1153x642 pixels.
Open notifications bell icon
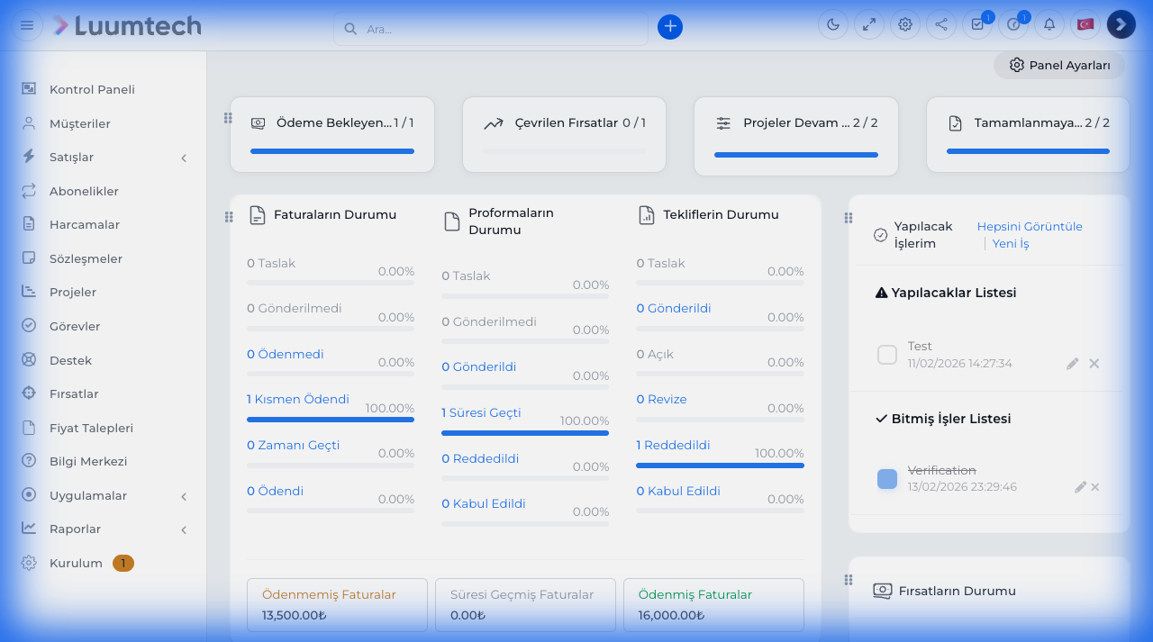coord(1049,25)
